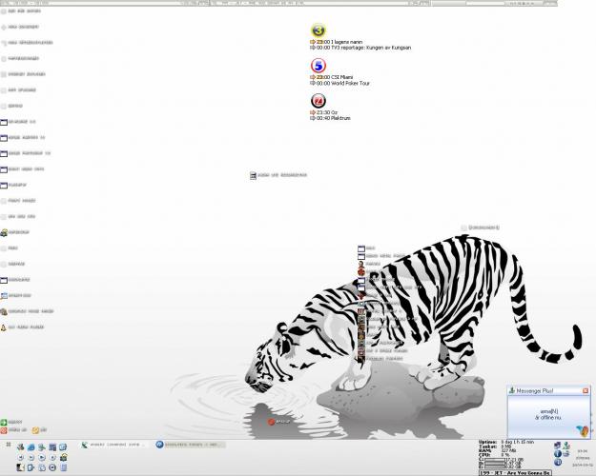Open the '00:40 Plektrum' listing
The width and height of the screenshot is (596, 476).
pos(331,118)
